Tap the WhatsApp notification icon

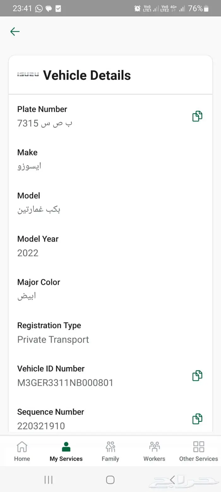click(39, 9)
